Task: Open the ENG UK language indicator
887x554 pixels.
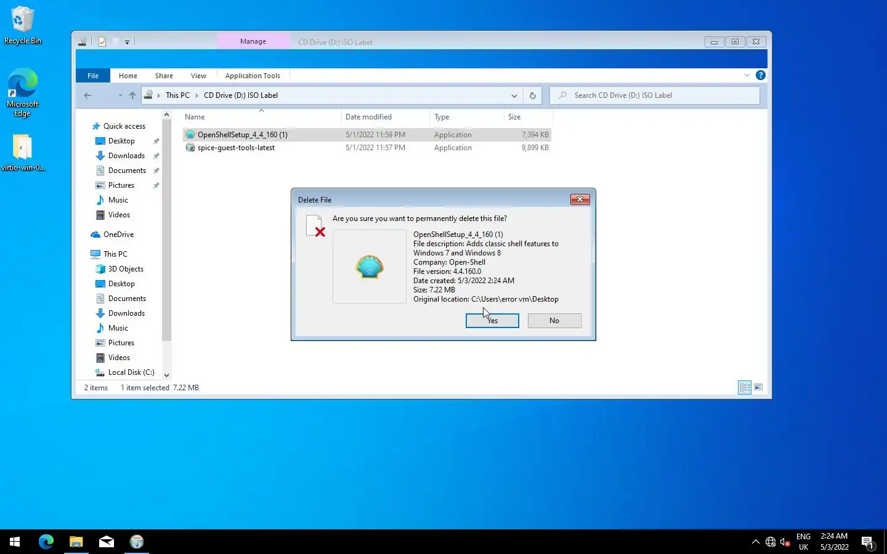Action: (803, 542)
